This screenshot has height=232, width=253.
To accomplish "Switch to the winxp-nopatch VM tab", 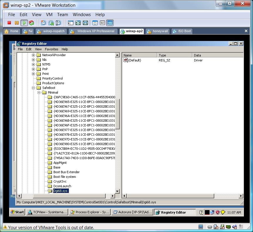I will pyautogui.click(x=51, y=31).
